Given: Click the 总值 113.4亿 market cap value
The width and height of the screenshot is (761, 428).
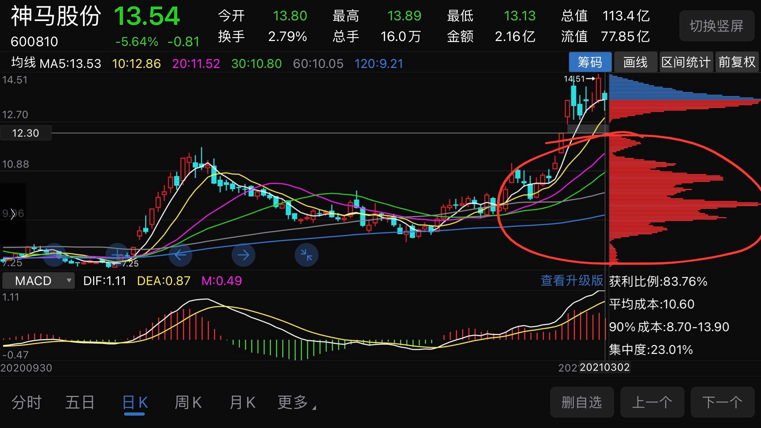Looking at the screenshot, I should [x=606, y=16].
